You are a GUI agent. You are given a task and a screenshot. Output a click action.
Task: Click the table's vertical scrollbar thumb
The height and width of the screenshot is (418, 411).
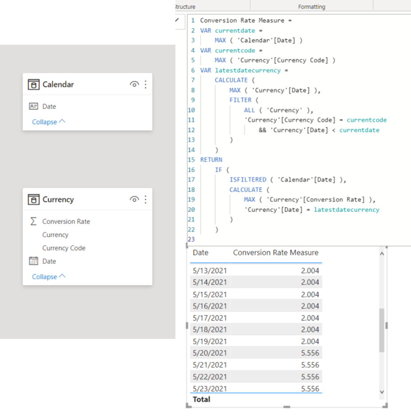pos(382,330)
